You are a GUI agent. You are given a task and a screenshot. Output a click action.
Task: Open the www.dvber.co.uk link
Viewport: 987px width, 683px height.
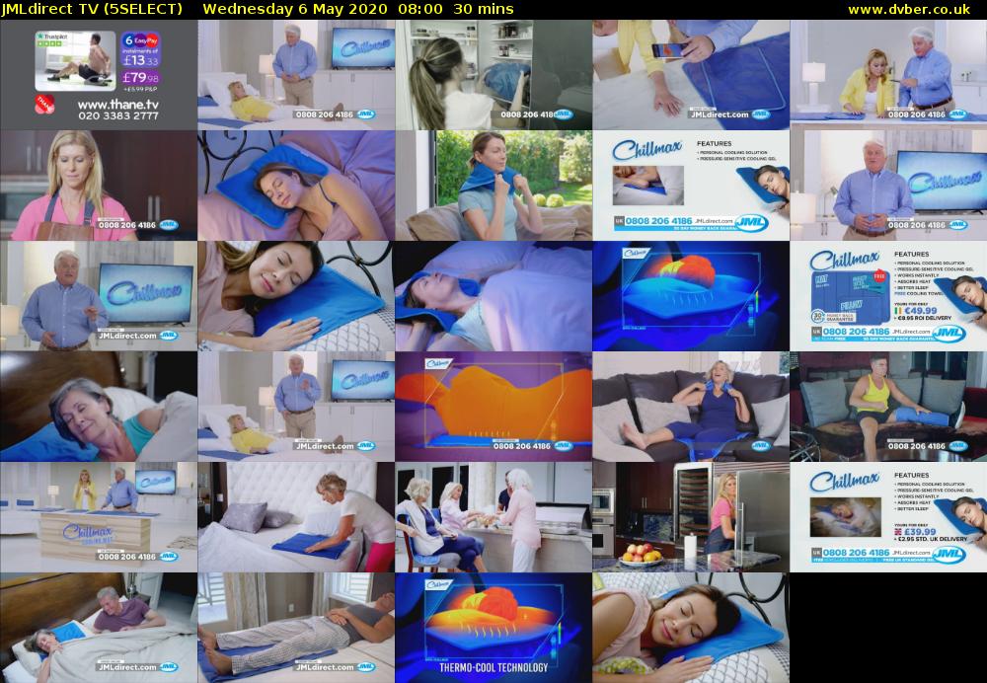tap(909, 9)
